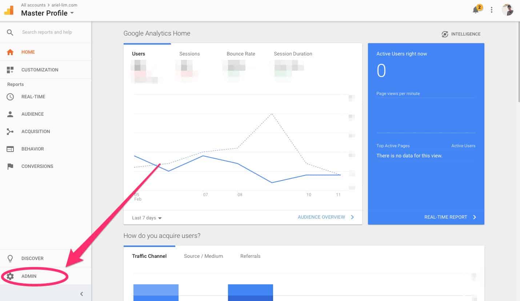Screen dimensions: 520x301
Task: Click the There is no data message
Action: tap(409, 156)
